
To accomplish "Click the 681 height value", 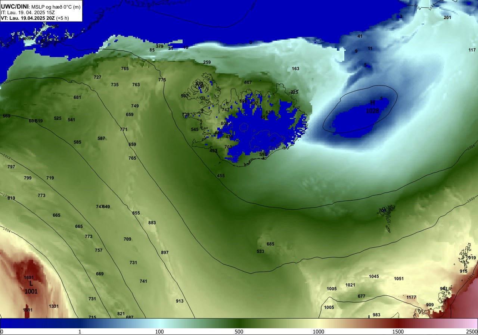I will tap(77, 97).
